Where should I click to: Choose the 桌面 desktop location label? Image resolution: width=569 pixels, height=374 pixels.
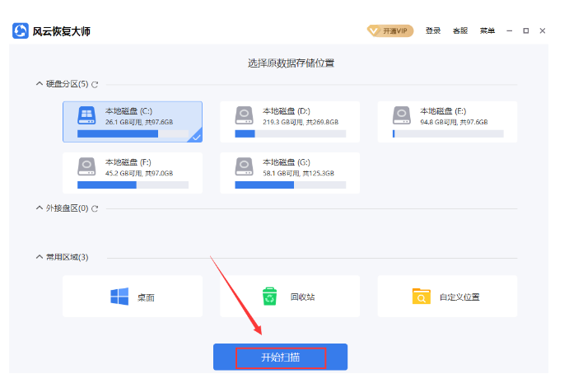point(146,297)
